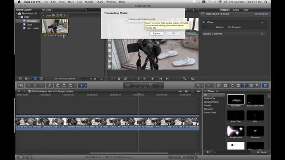The image size is (285, 160).
Task: Enable Create proxy media checkbox
Action: point(126,23)
